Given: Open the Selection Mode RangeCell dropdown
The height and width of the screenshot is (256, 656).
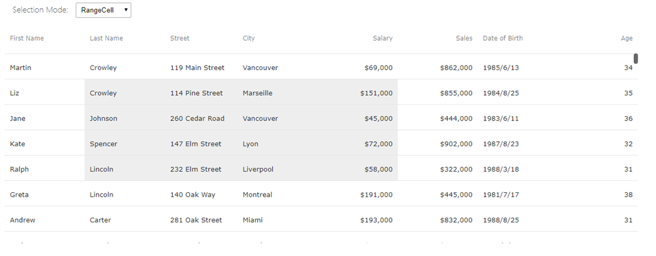Looking at the screenshot, I should click(x=103, y=10).
